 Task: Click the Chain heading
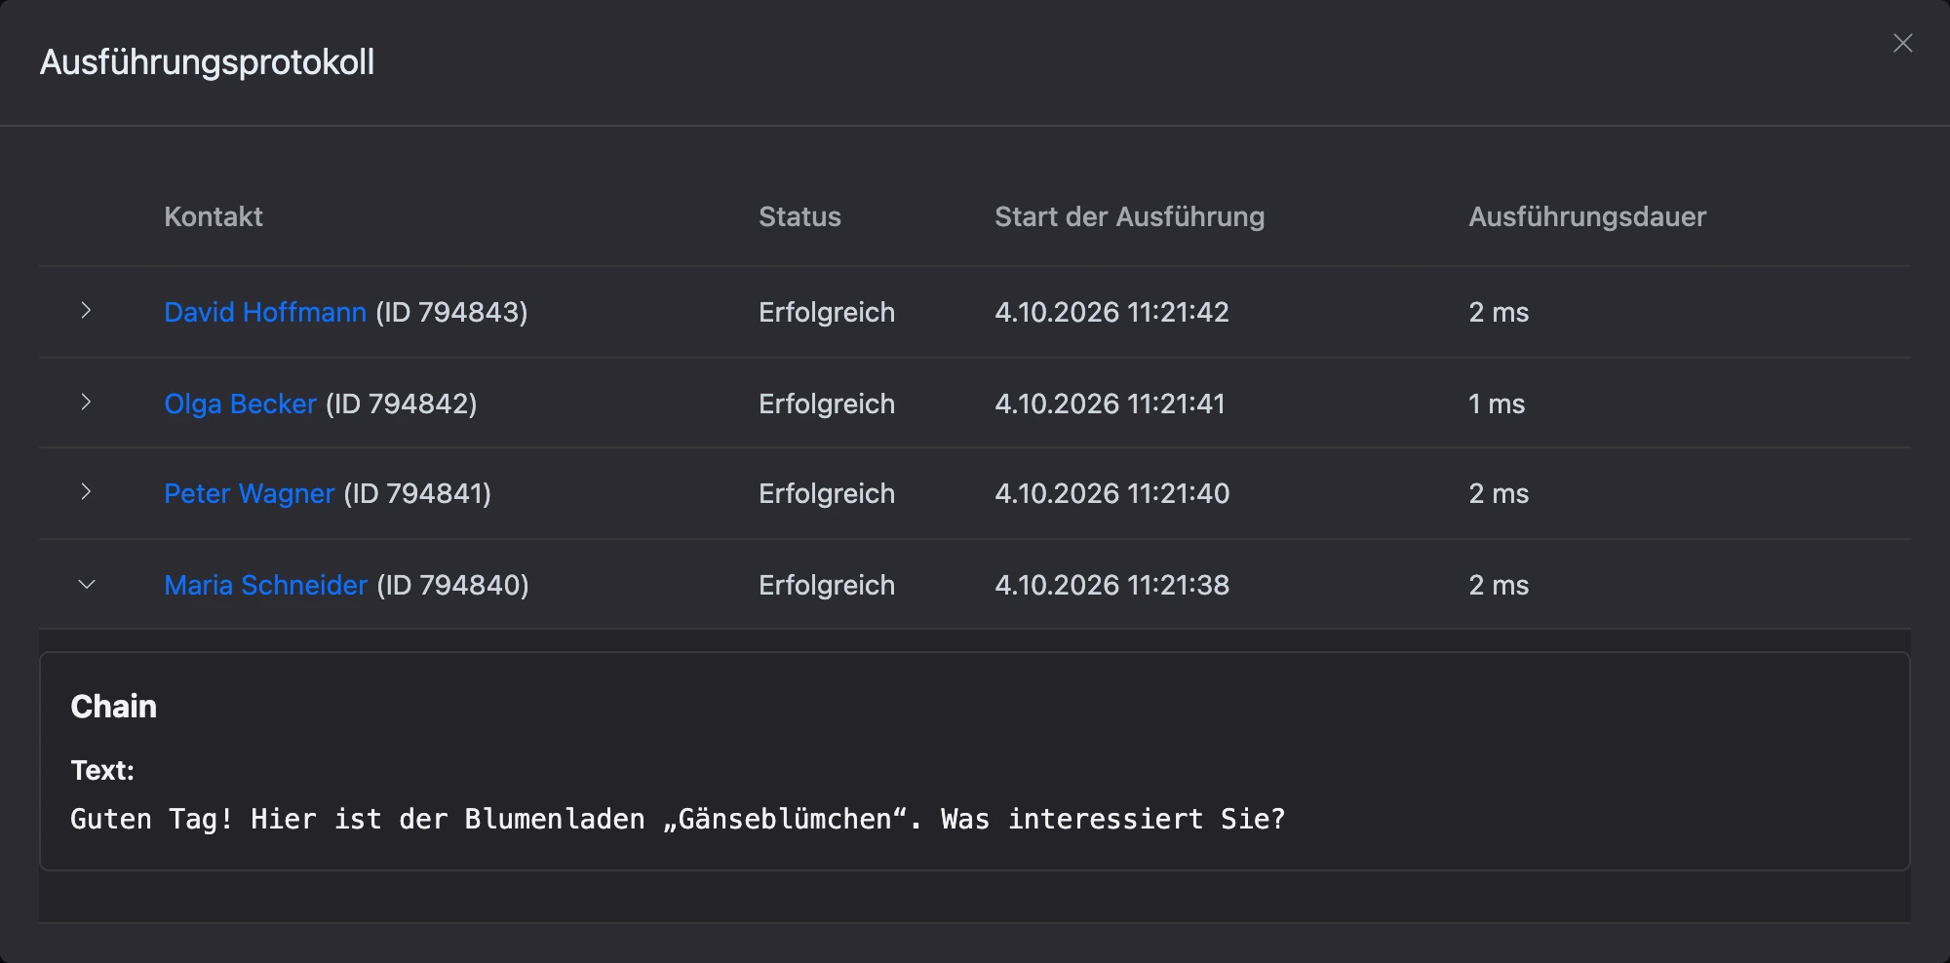click(x=113, y=706)
